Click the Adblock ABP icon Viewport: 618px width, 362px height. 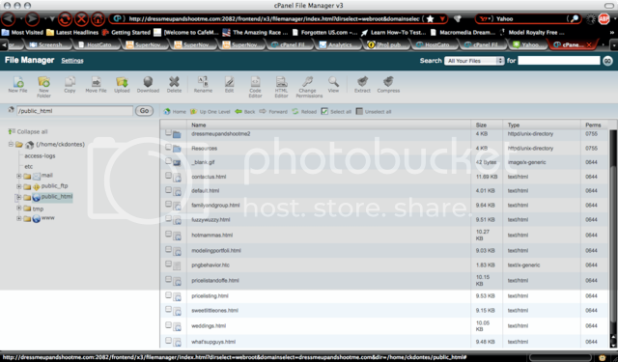coord(604,18)
